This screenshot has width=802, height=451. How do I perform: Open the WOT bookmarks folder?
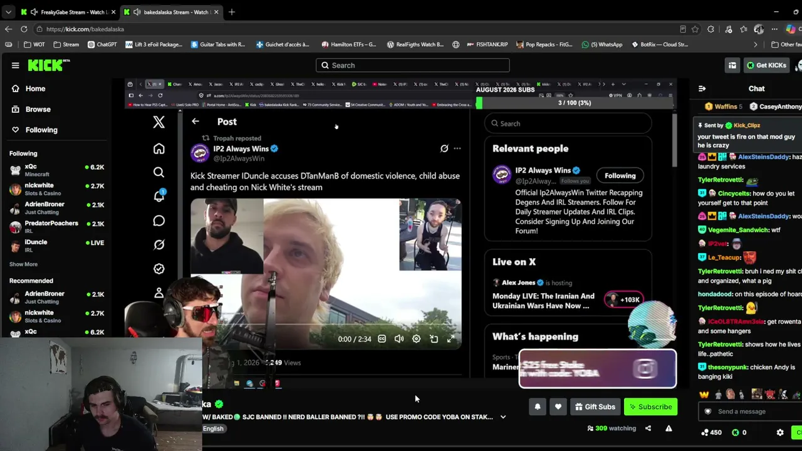pyautogui.click(x=34, y=44)
